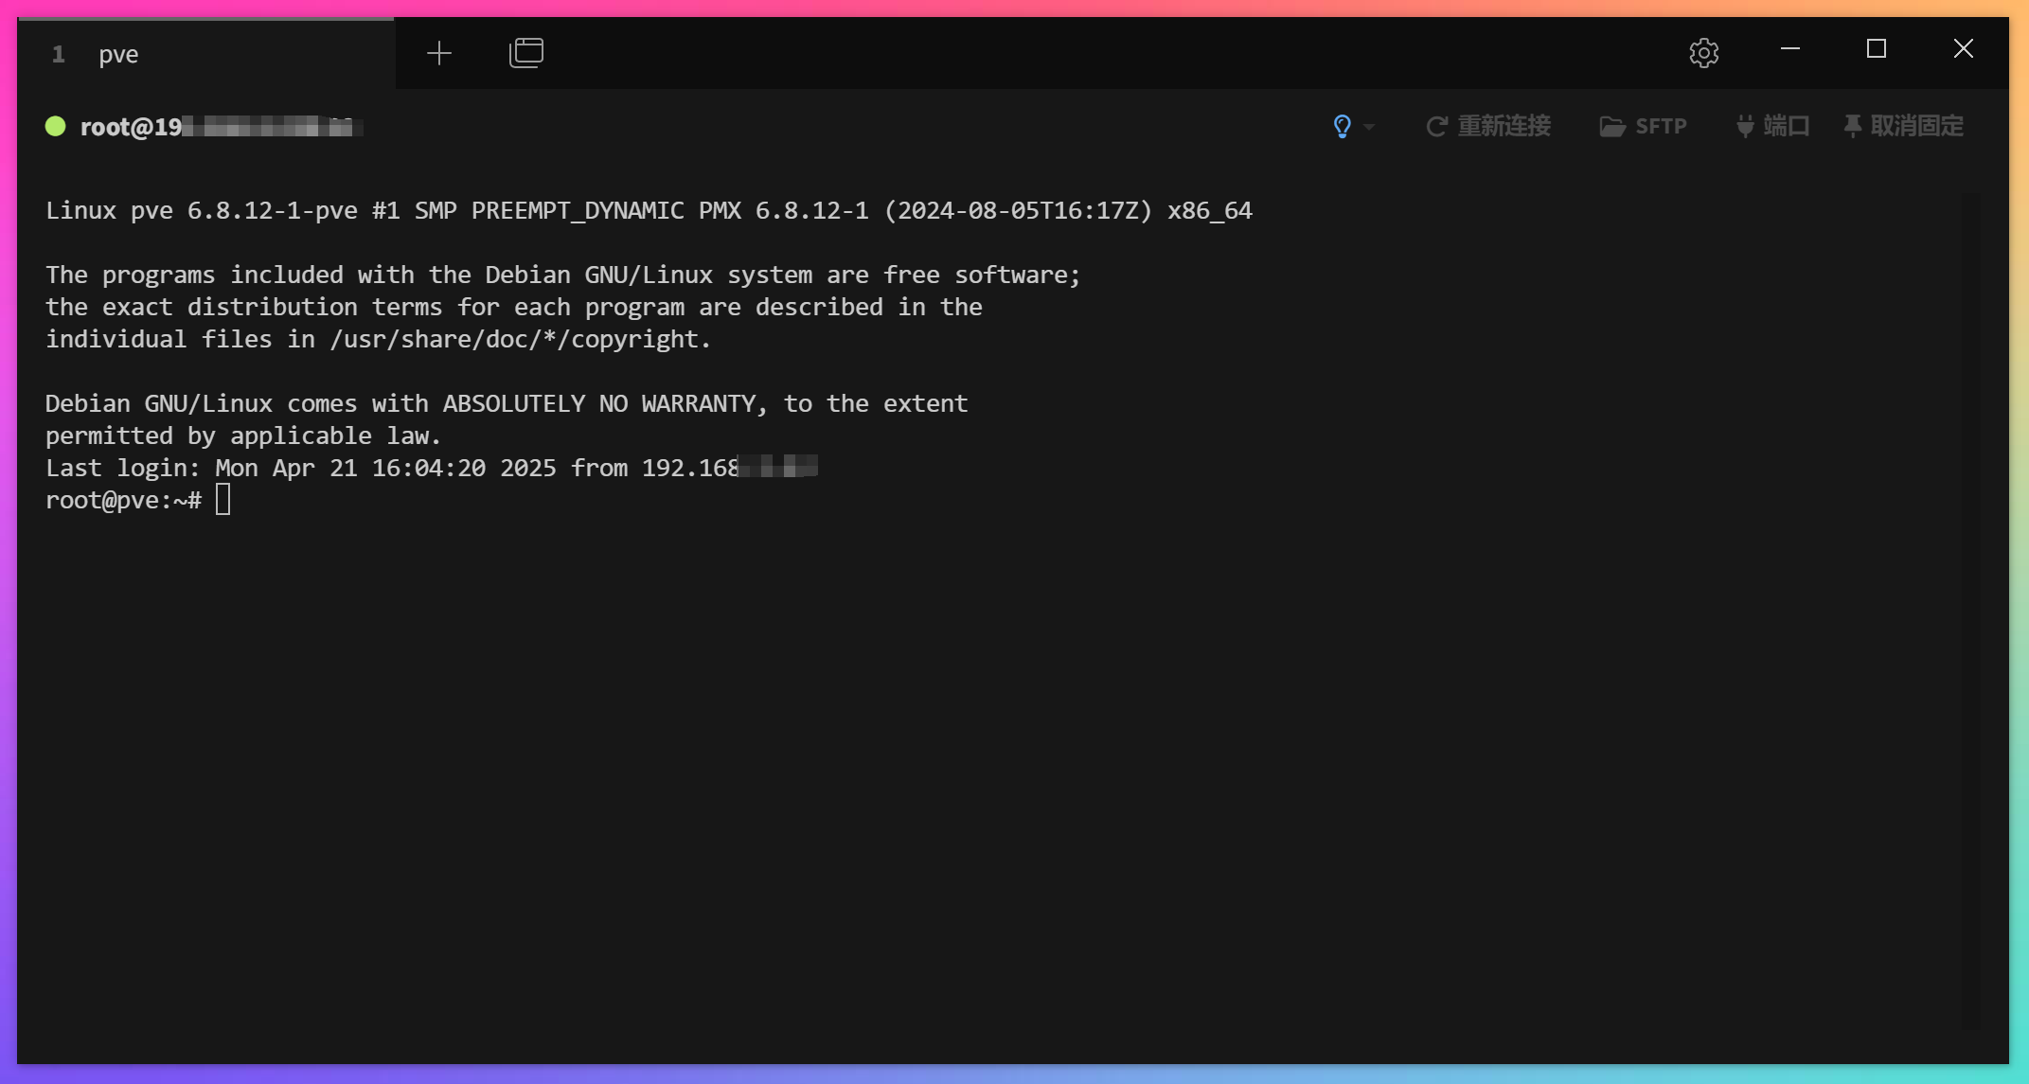2029x1084 pixels.
Task: Expand the dropdown arrow beside the lightbulb
Action: pos(1369,127)
